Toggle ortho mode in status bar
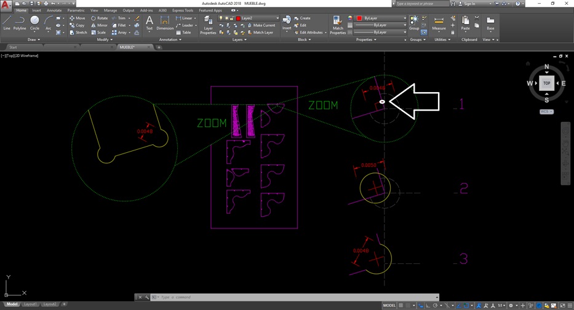The width and height of the screenshot is (574, 310). coord(428,305)
